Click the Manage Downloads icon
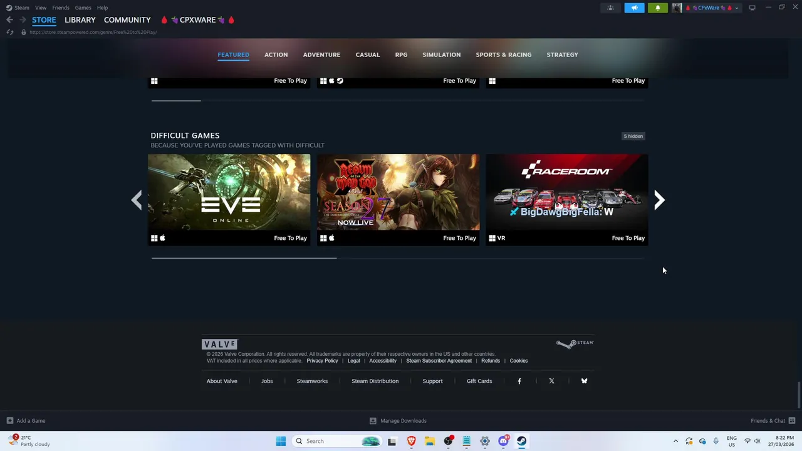802x451 pixels. coord(373,421)
